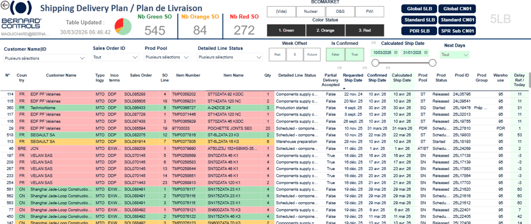Select Past week offset
531x224 pixels.
pyautogui.click(x=278, y=54)
